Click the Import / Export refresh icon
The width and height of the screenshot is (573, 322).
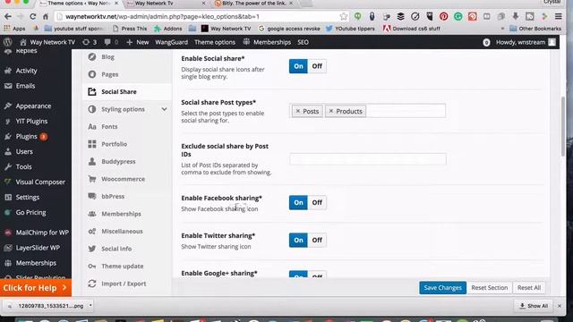click(92, 284)
